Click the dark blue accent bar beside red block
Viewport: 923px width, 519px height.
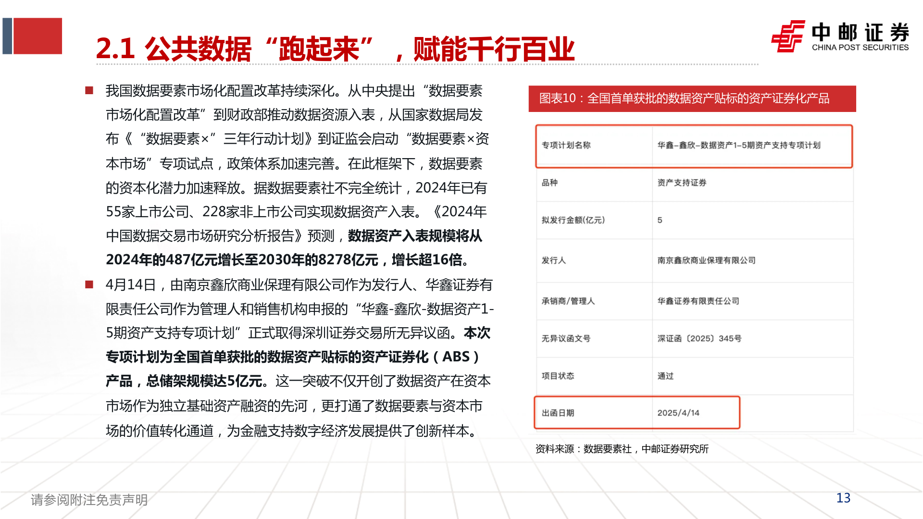[x=8, y=36]
